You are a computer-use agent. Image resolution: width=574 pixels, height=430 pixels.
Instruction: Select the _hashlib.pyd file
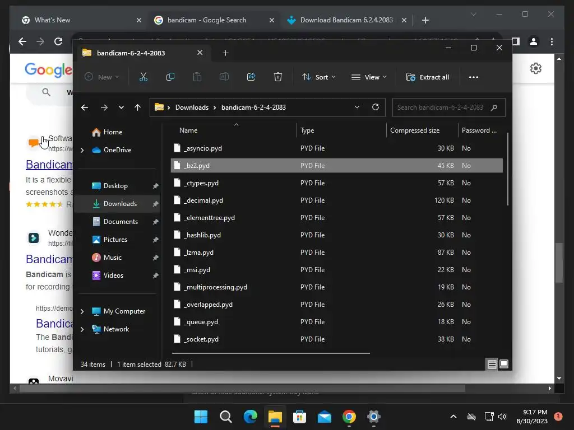(337, 235)
